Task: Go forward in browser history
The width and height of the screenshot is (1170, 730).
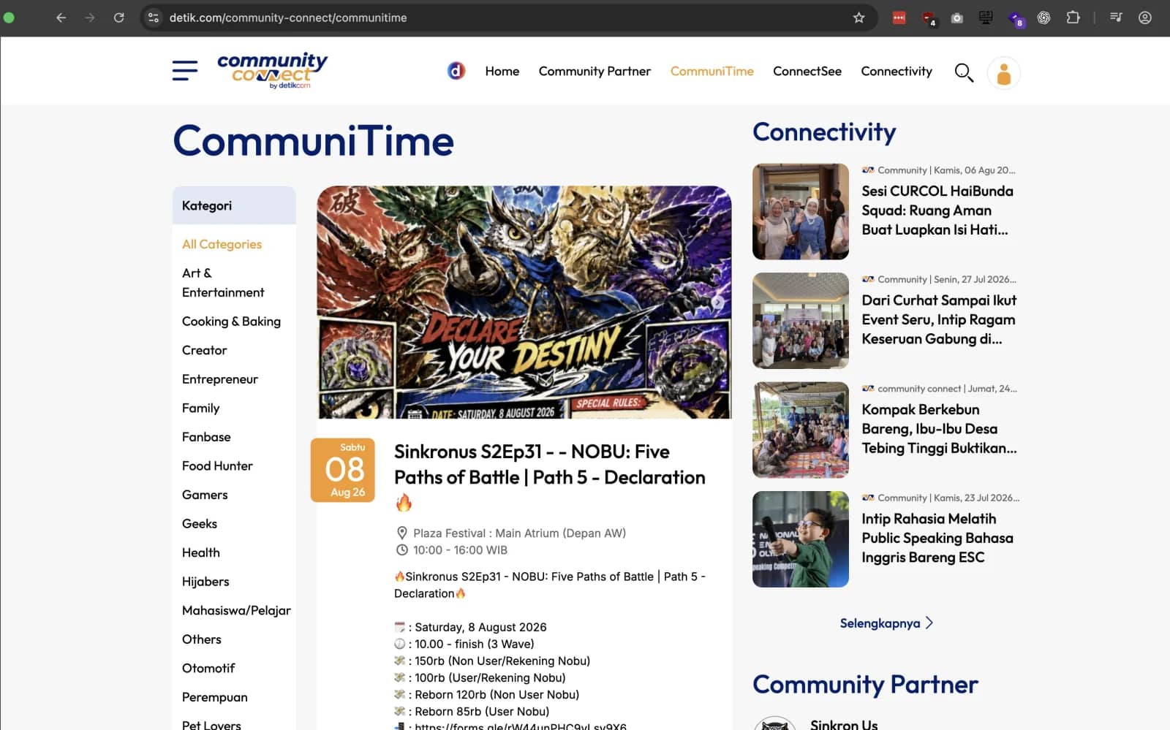Action: 90,18
